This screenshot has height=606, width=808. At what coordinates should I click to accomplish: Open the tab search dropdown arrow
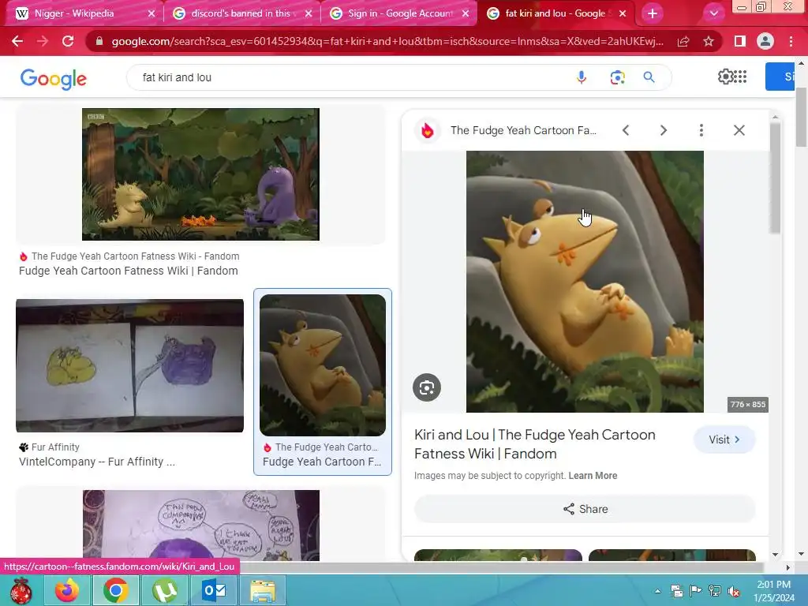(x=713, y=13)
